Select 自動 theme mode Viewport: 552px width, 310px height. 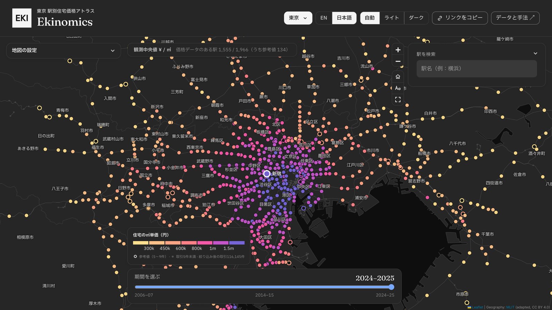coord(370,18)
